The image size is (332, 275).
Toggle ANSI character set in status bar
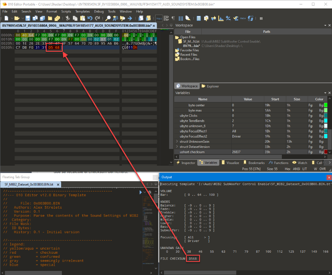pyautogui.click(x=296, y=169)
